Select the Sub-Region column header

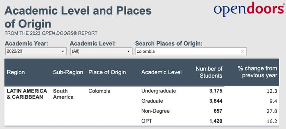tap(68, 72)
